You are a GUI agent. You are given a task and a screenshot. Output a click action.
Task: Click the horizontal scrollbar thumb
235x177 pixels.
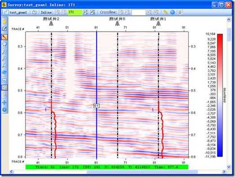pyautogui.click(x=142, y=172)
